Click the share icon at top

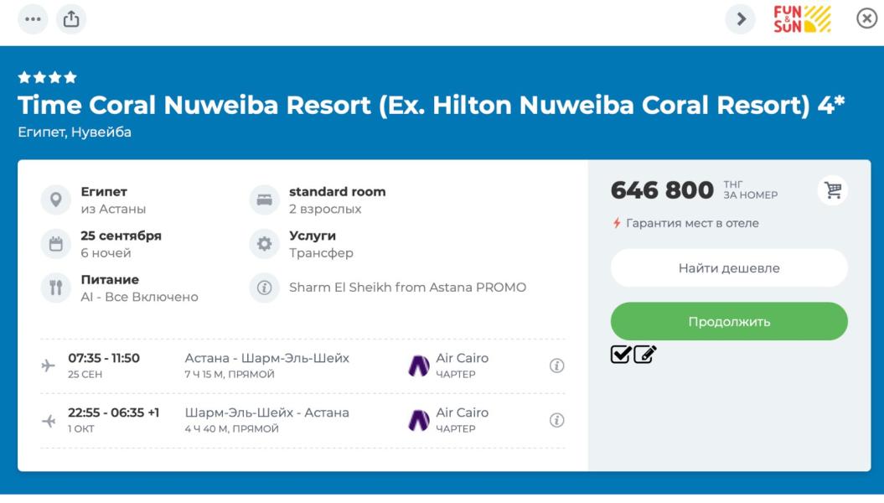(71, 18)
